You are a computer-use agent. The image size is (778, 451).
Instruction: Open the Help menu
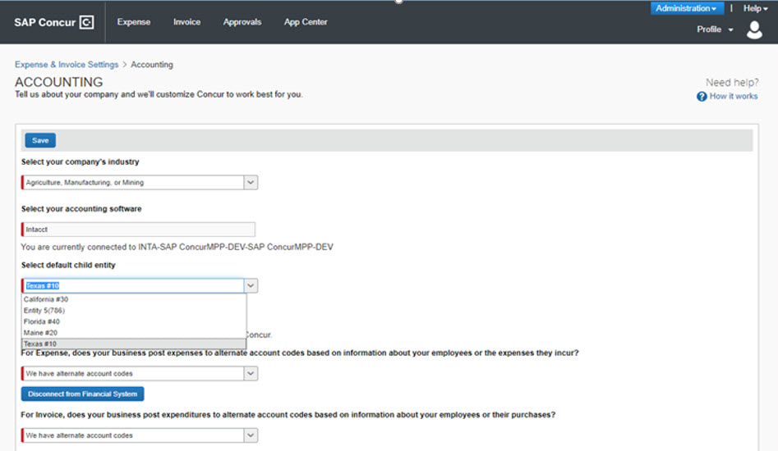point(754,8)
